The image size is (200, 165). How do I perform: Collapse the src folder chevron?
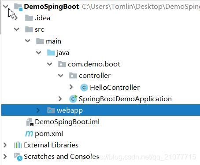16,29
